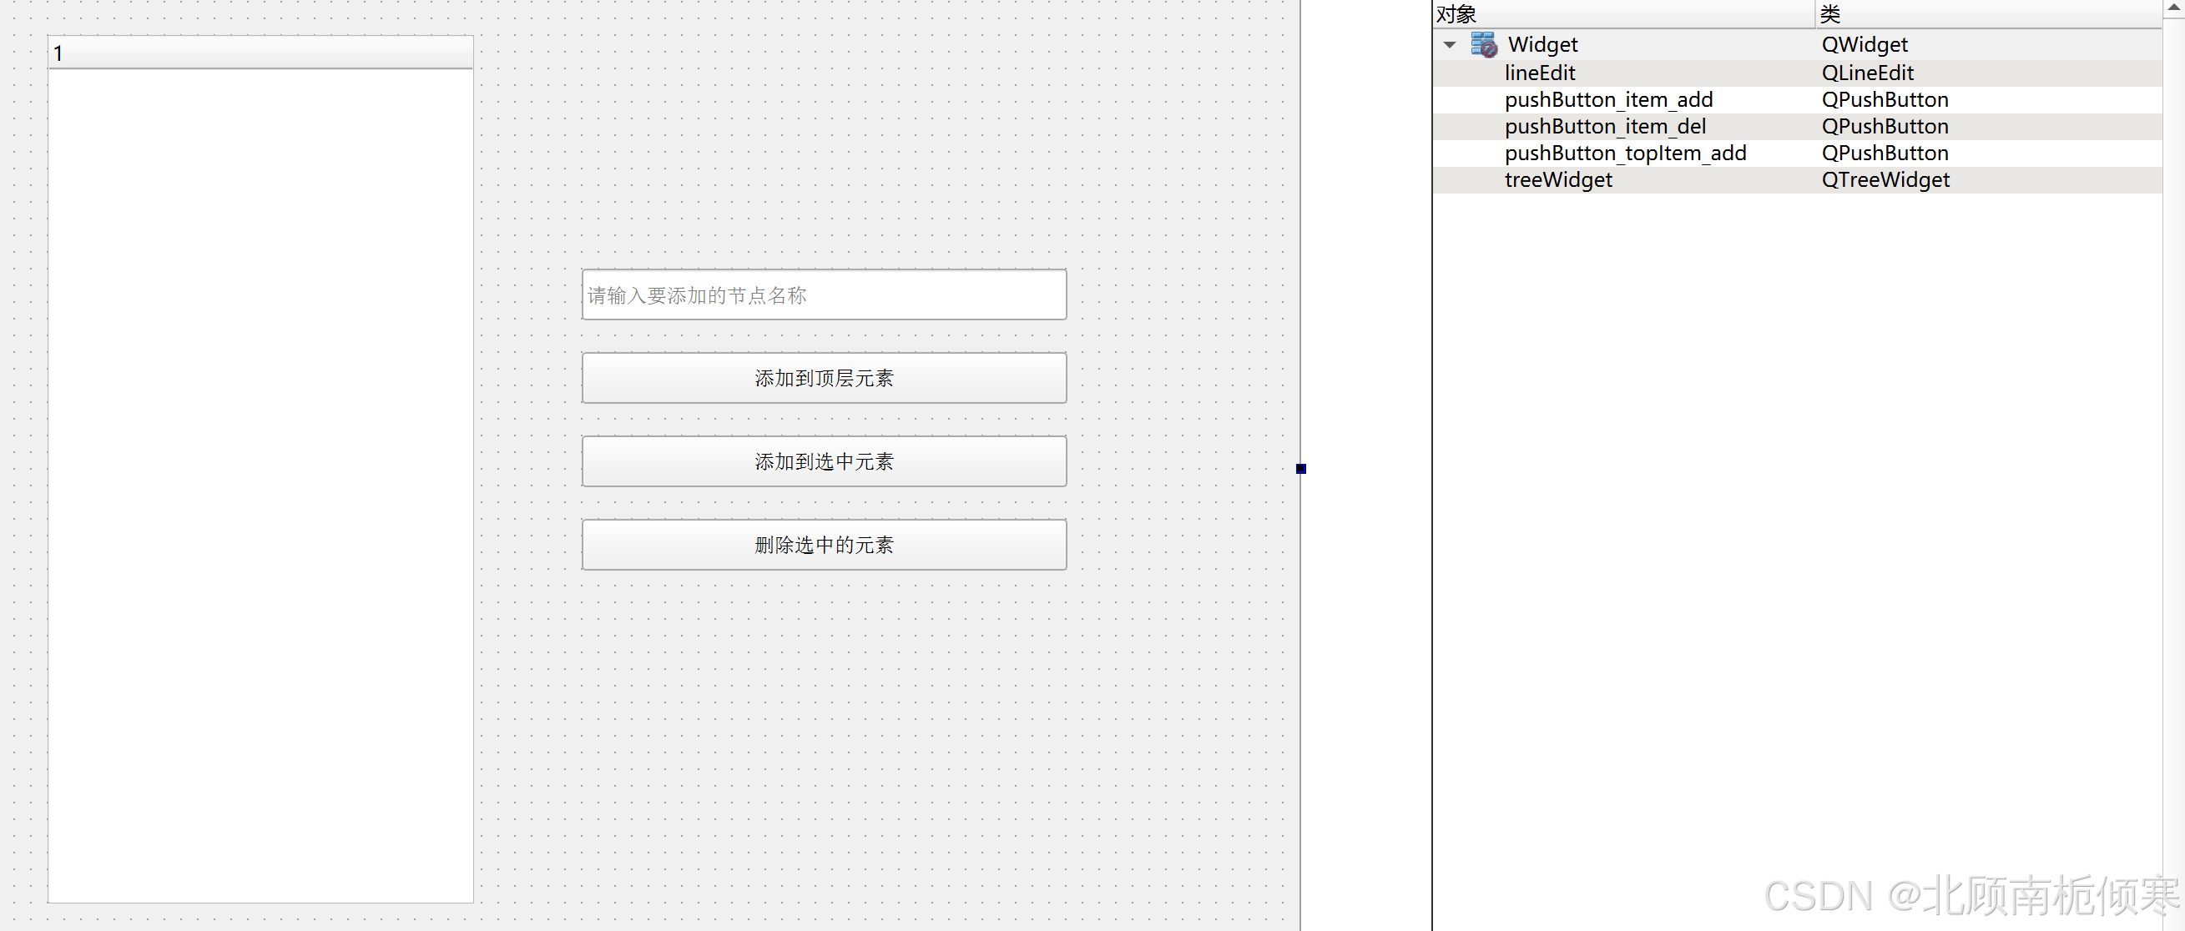Select the lineEdit object row
Viewport: 2185px width, 931px height.
tap(1797, 73)
